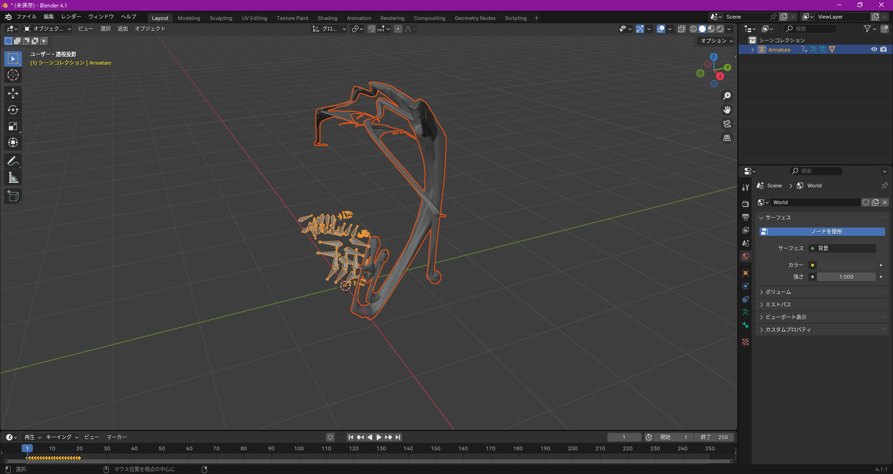Click the outliner 検索 search field

810,29
